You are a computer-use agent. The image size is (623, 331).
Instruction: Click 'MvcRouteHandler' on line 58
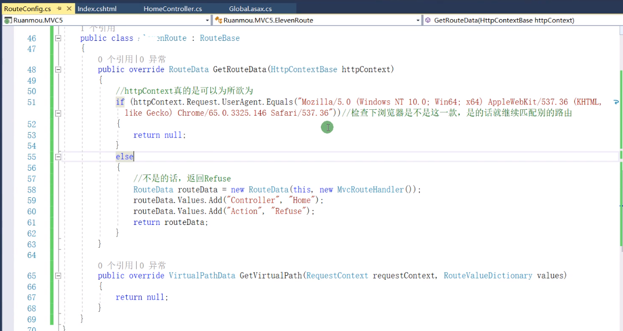[x=370, y=189]
